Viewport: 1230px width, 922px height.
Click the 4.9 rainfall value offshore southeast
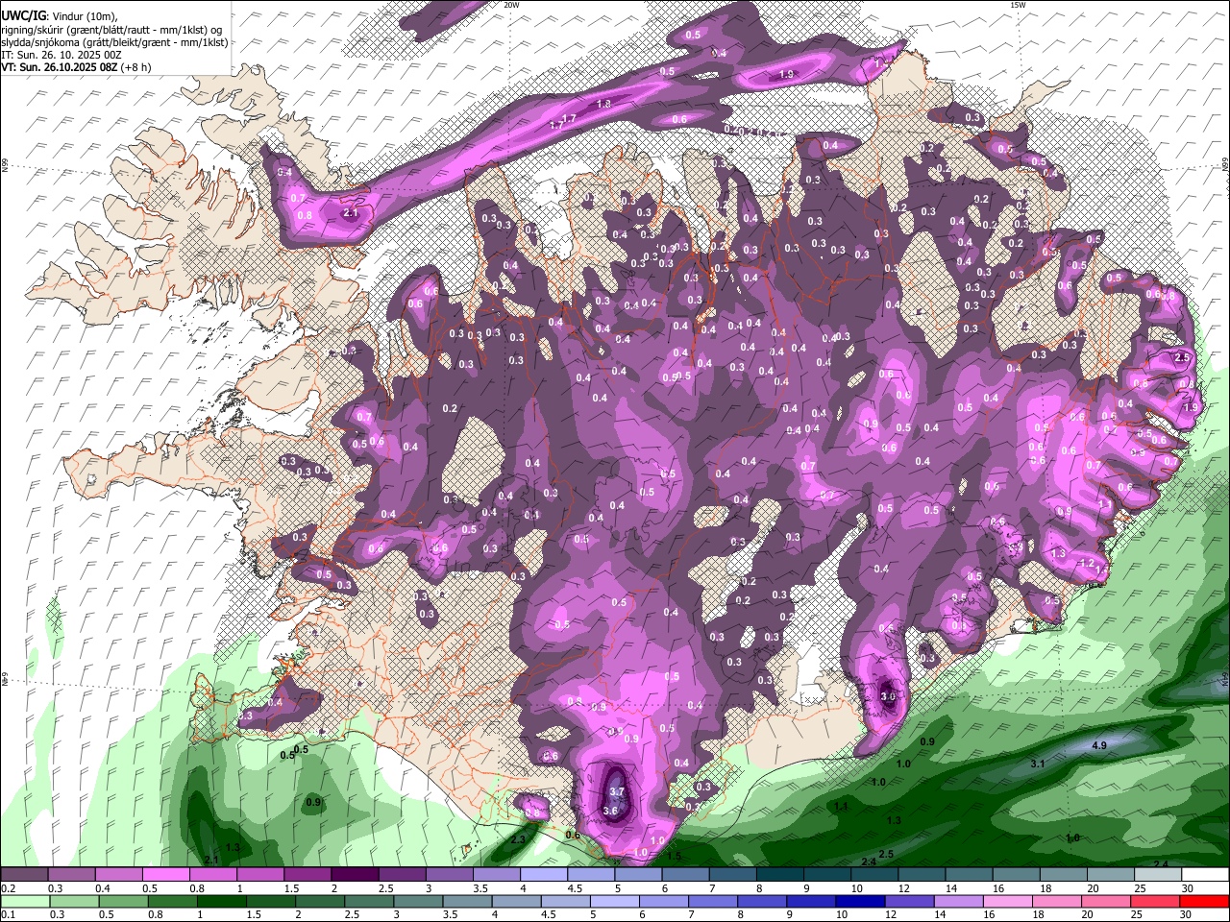pos(1100,745)
